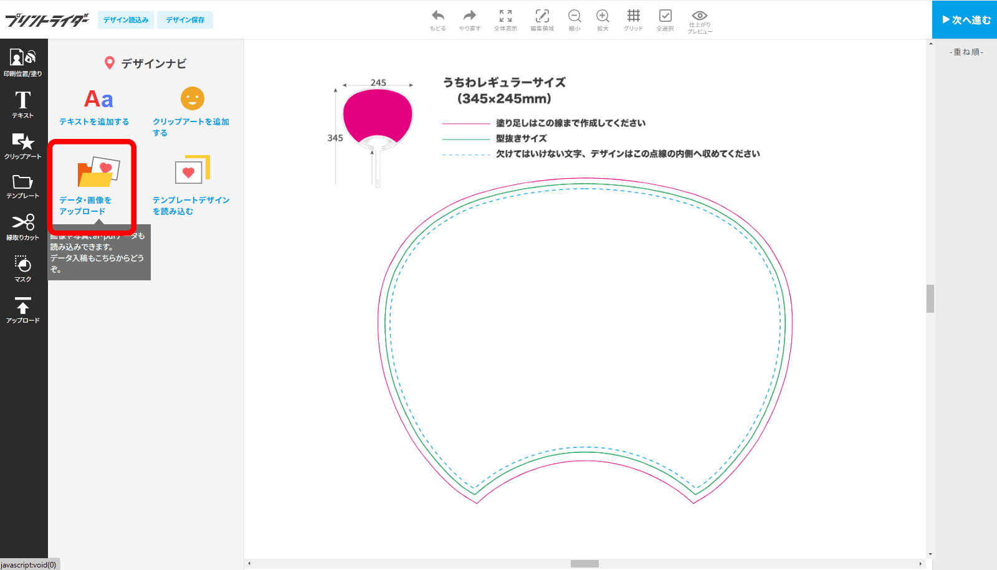Click the 全選択 select-all icon
This screenshot has height=570, width=997.
[665, 20]
